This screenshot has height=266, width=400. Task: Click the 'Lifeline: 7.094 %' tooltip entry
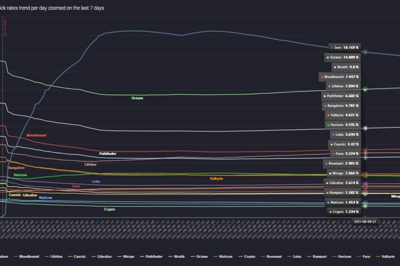coord(343,86)
